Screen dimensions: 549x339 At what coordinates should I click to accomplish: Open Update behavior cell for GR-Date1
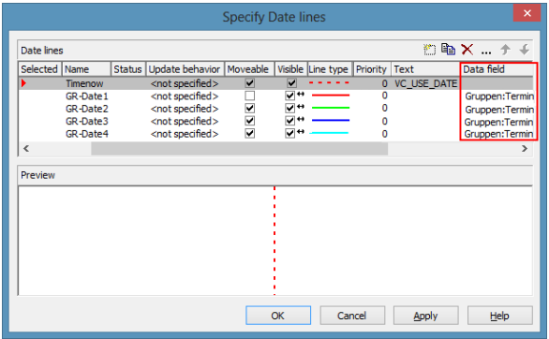(x=185, y=96)
